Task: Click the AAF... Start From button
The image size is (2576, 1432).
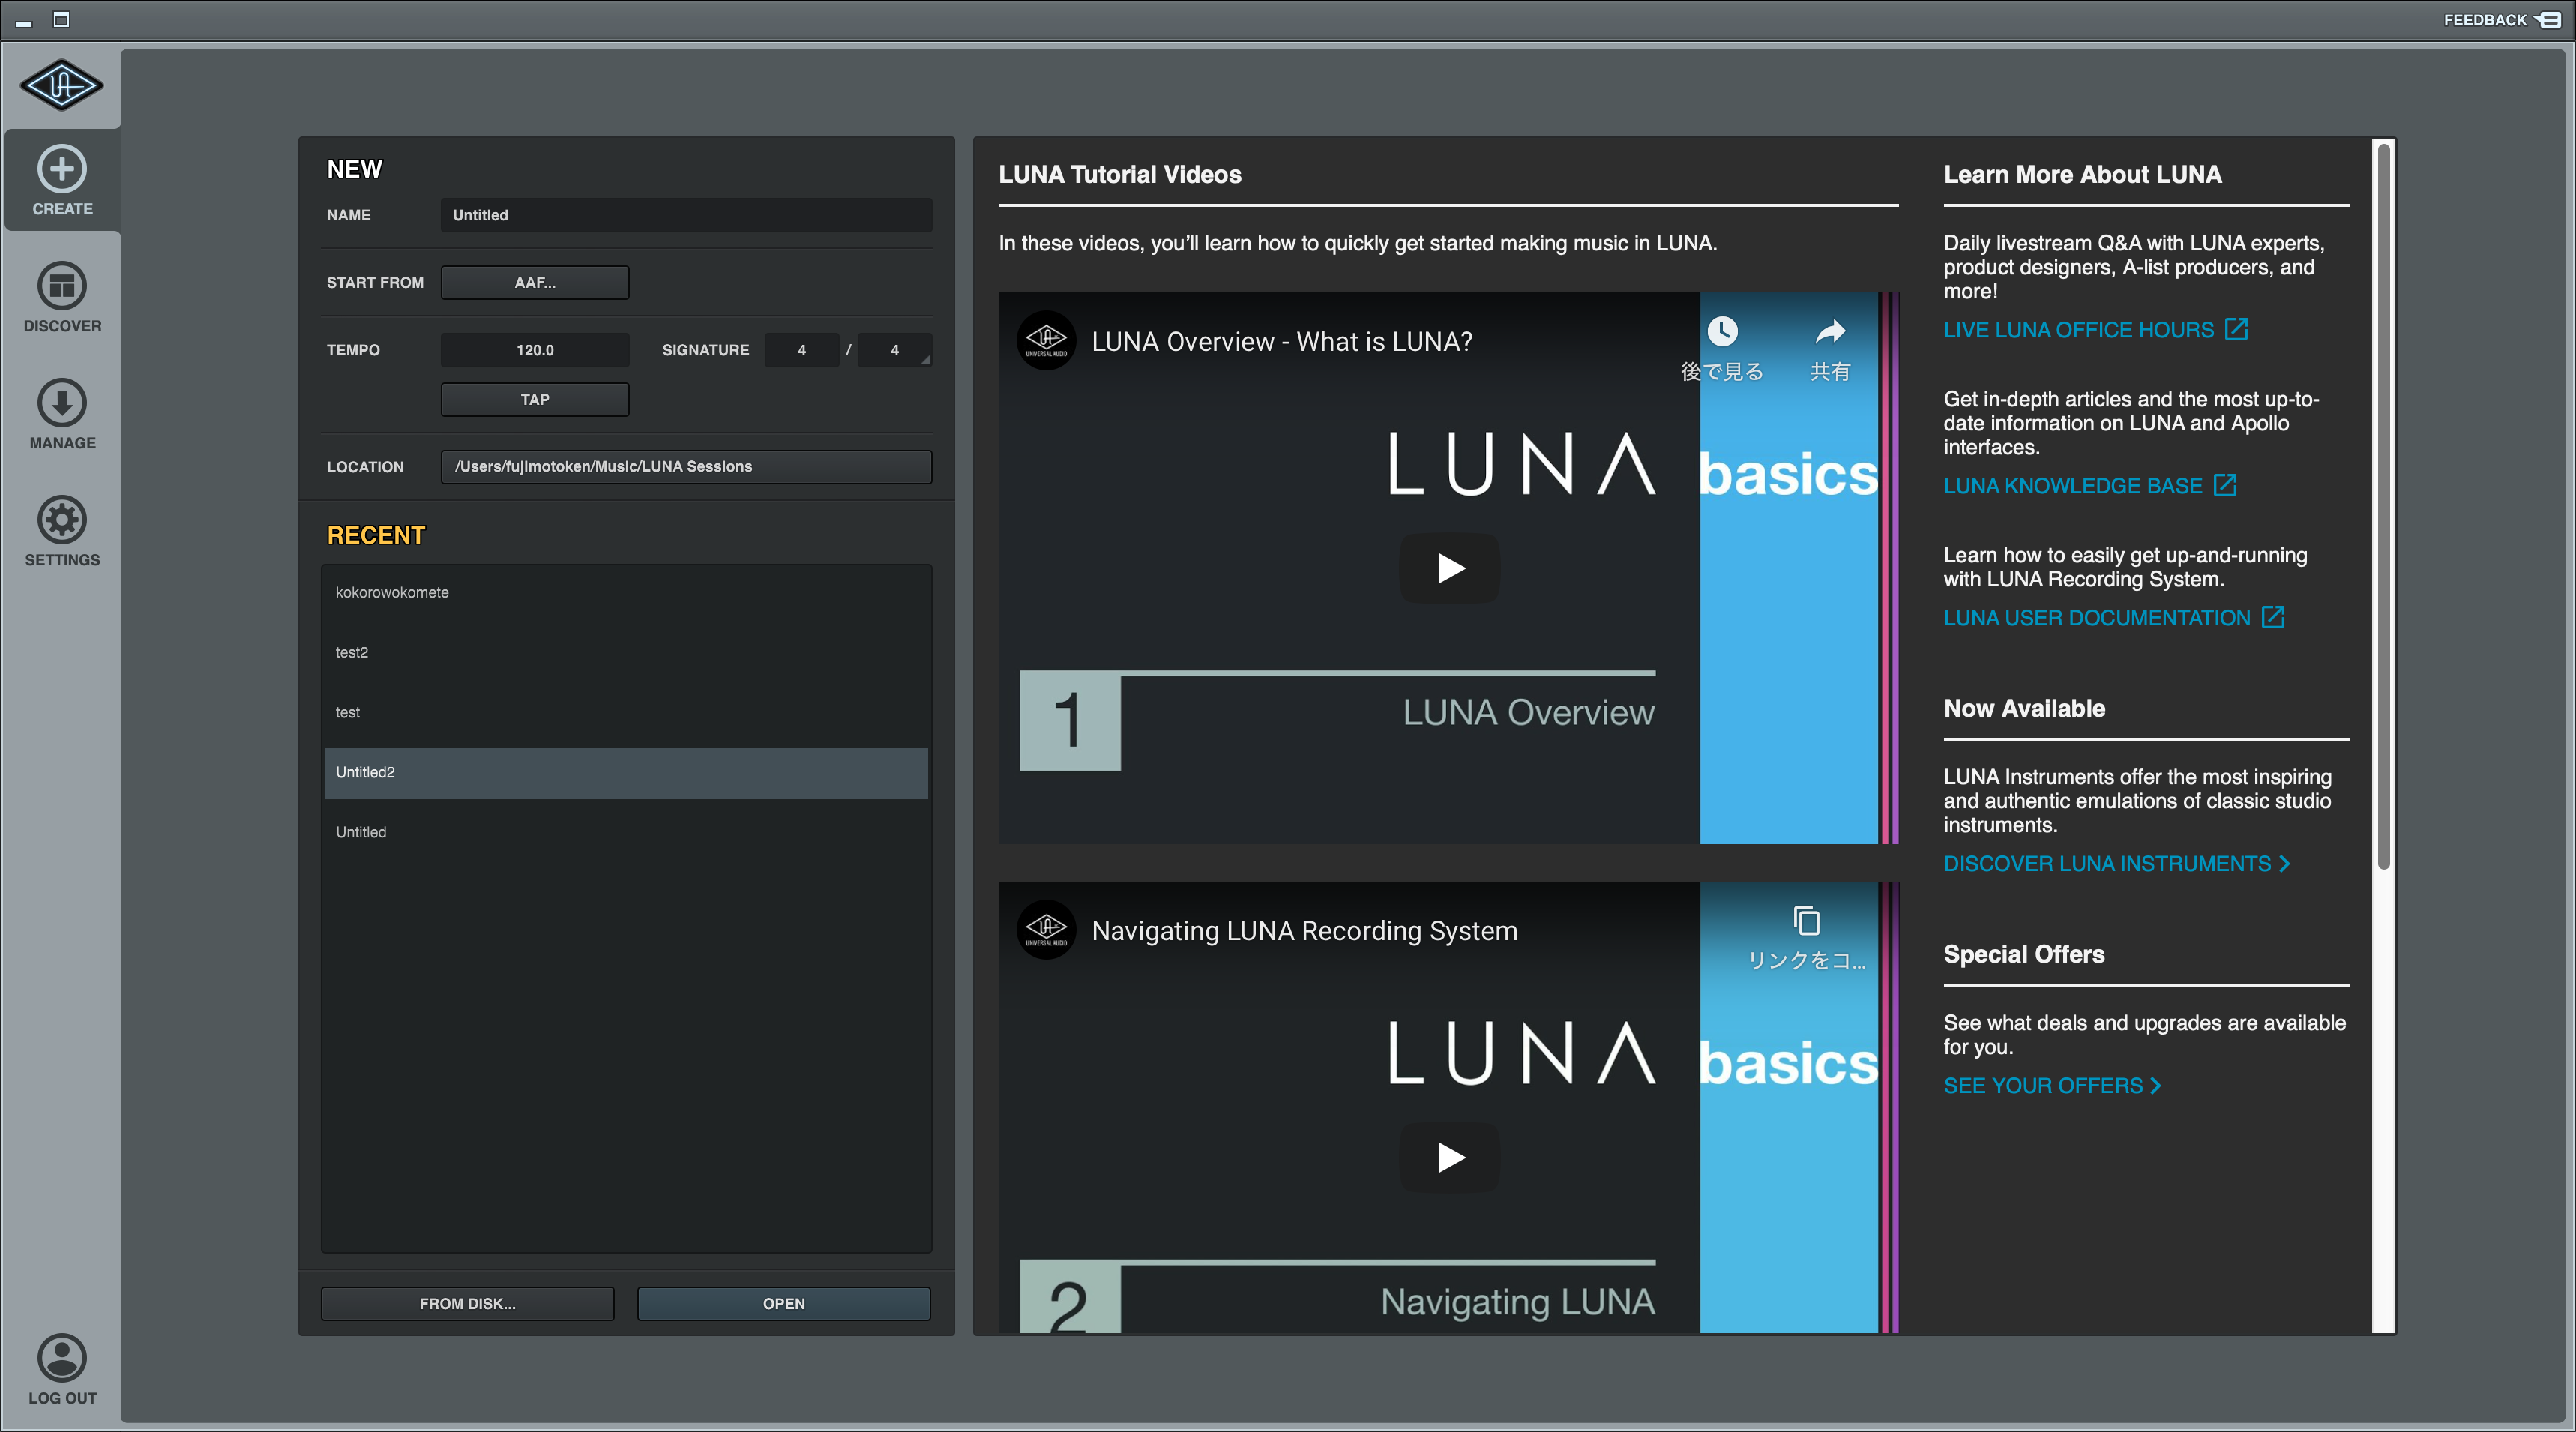Action: click(535, 282)
